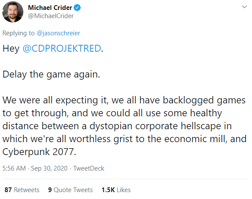View the 1.5K Likes list
Viewport: 252px width, 199px height.
[116, 190]
